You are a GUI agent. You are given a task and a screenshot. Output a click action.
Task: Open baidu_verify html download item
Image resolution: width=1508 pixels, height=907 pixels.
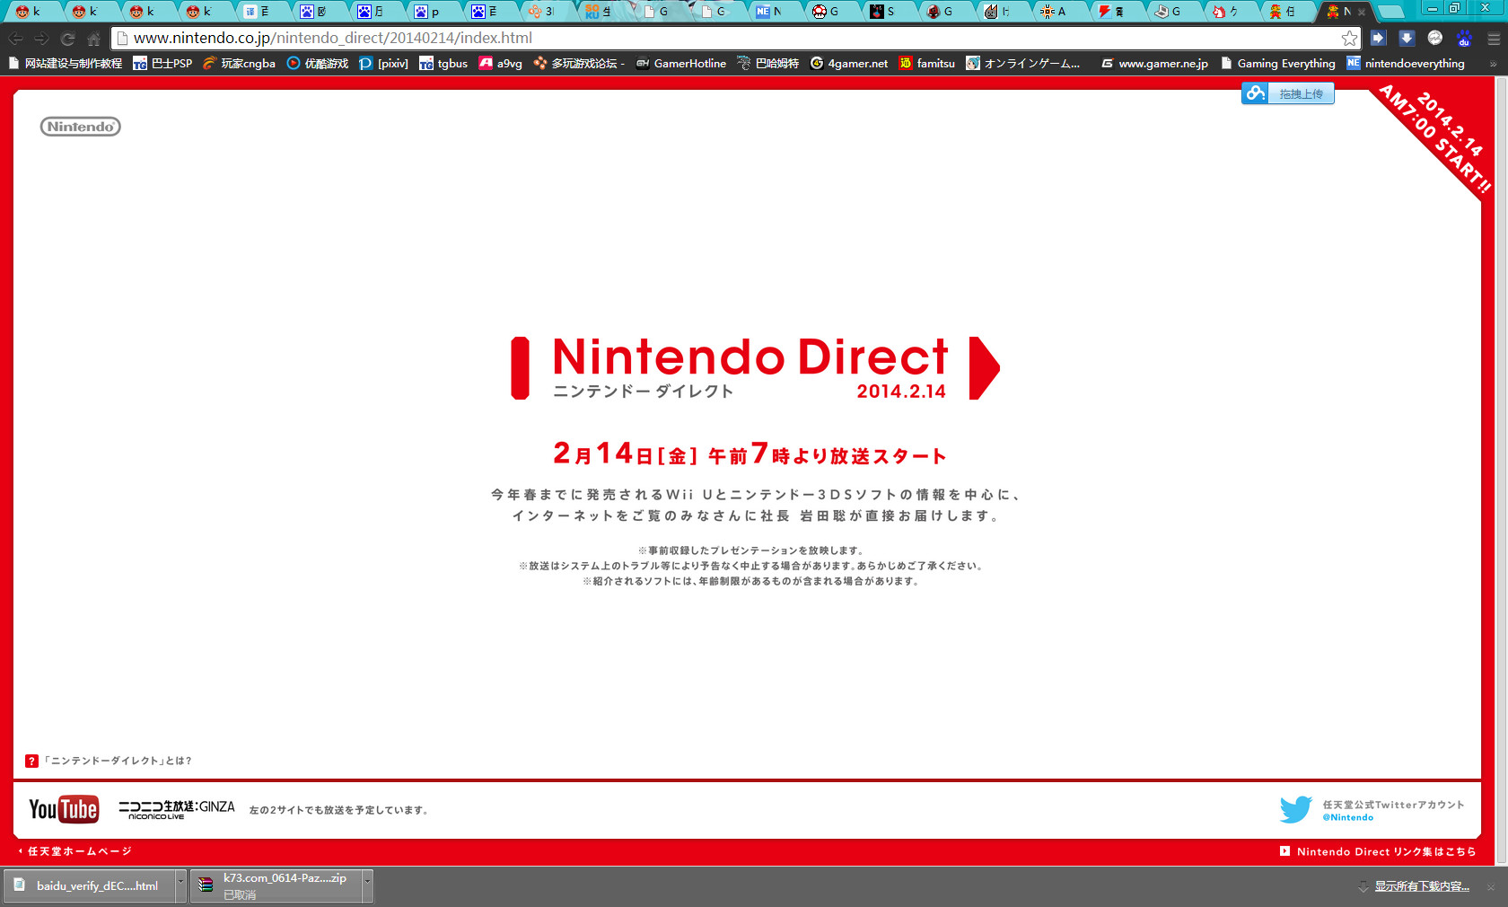click(x=90, y=885)
